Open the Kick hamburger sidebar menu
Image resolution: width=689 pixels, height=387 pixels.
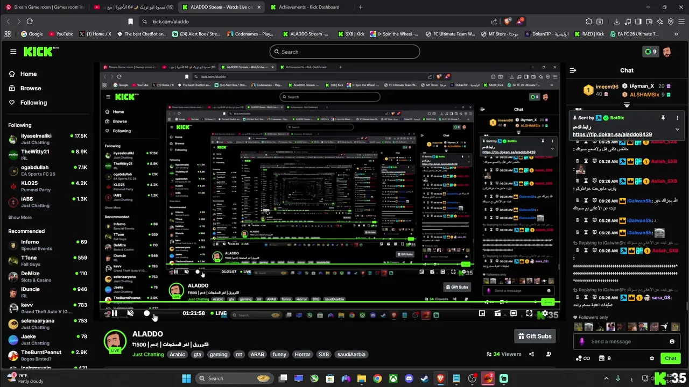[13, 52]
